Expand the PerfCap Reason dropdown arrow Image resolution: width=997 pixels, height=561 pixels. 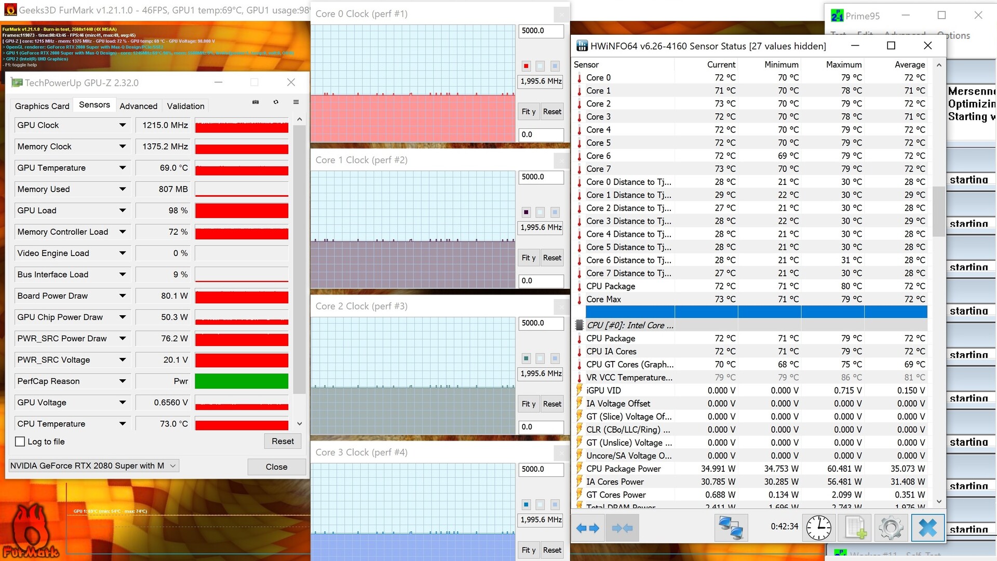123,381
